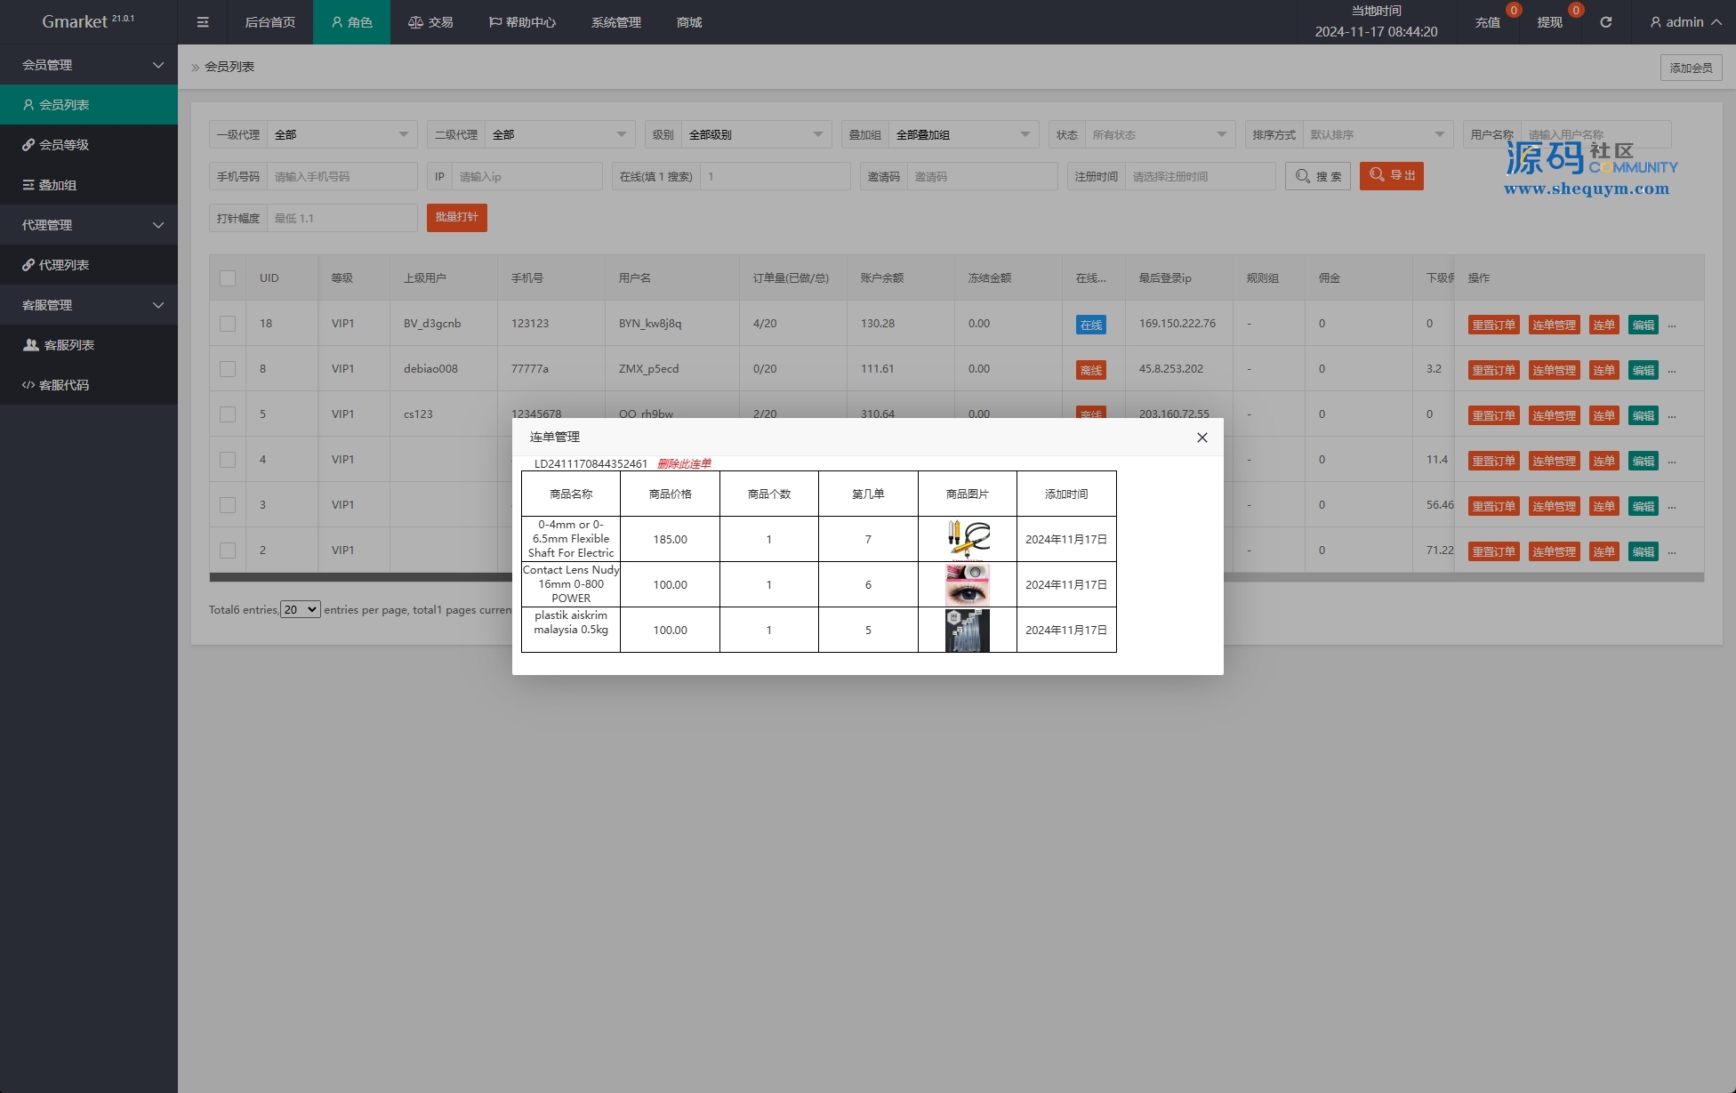Click the 删除此连单 link
Viewport: 1736px width, 1093px height.
(x=684, y=464)
